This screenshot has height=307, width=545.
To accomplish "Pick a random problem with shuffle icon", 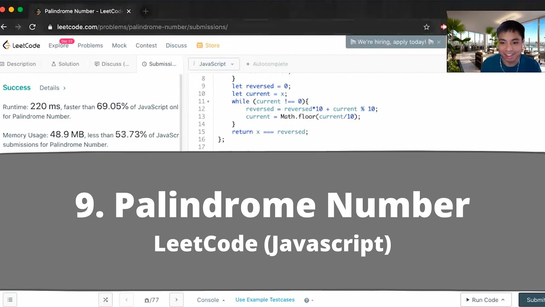I will [106, 300].
